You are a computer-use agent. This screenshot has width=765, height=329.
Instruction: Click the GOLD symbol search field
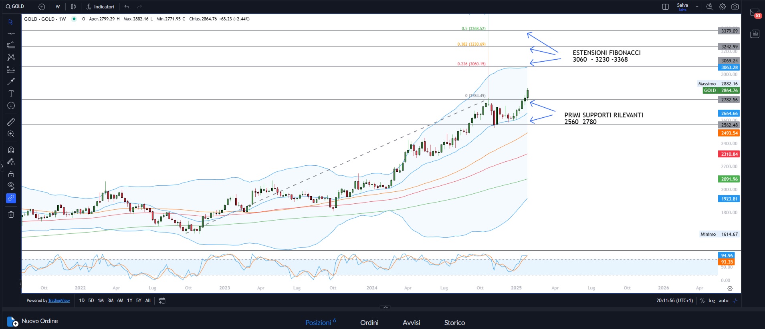click(16, 7)
